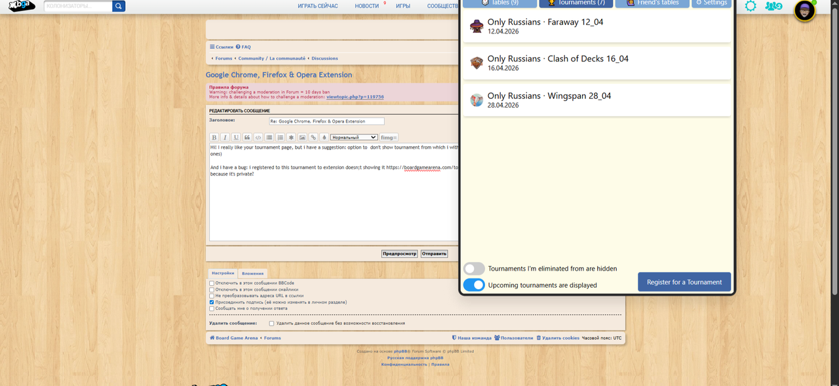This screenshot has height=386, width=839.
Task: Open ИГРЫ in the top menu
Action: [x=403, y=6]
